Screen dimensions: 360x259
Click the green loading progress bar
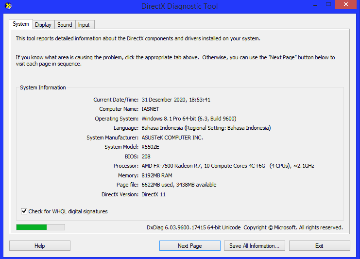(41, 227)
